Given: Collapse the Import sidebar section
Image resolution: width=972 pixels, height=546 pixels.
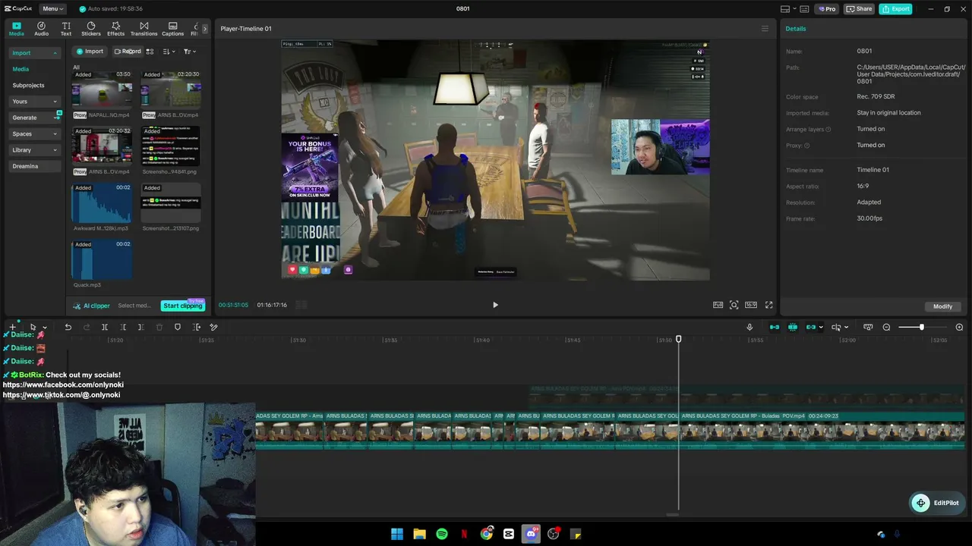Looking at the screenshot, I should (34, 53).
